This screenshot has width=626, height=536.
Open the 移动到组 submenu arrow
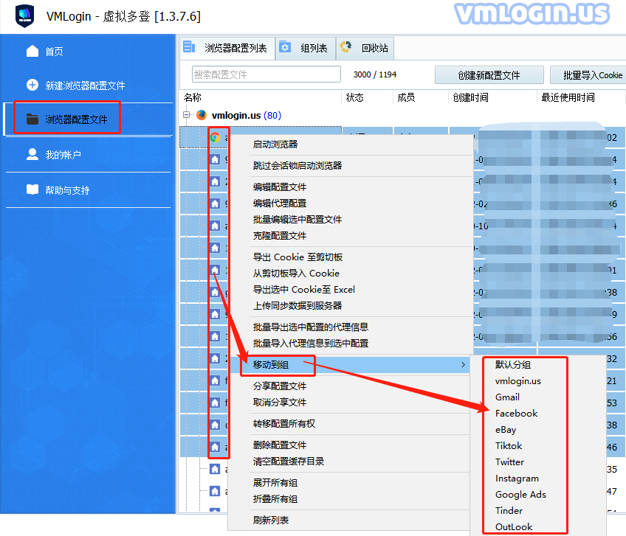click(463, 364)
